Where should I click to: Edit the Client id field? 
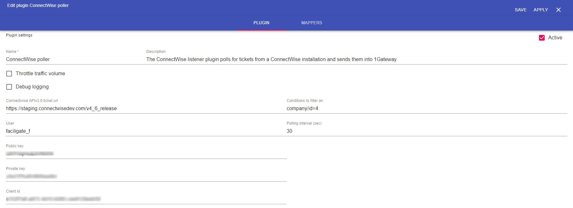(x=145, y=199)
